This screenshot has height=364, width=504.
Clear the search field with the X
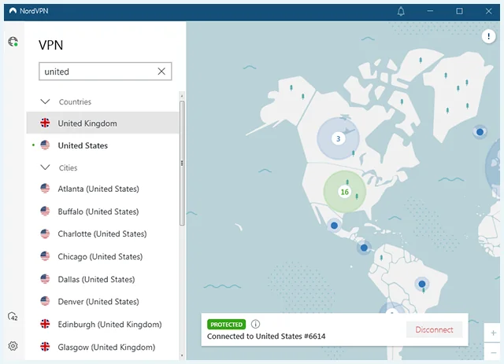tap(161, 72)
